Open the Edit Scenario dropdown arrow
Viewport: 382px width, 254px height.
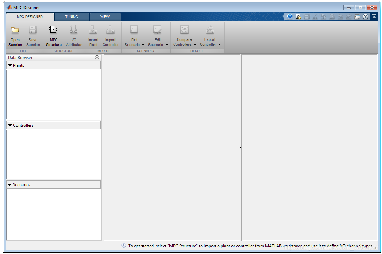click(x=167, y=45)
